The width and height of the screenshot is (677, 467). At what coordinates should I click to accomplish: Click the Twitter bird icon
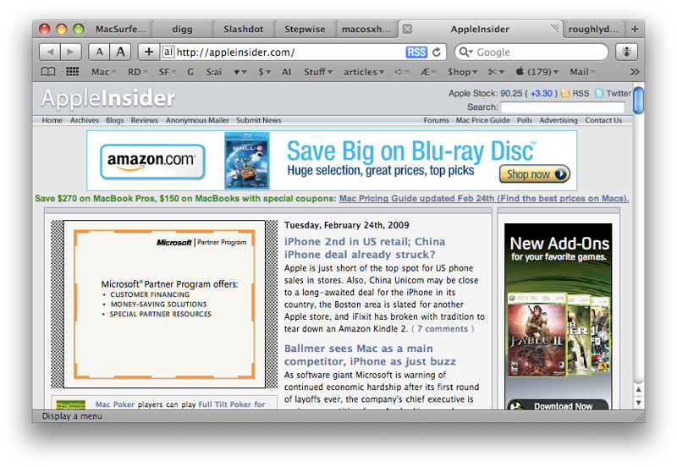pos(599,93)
